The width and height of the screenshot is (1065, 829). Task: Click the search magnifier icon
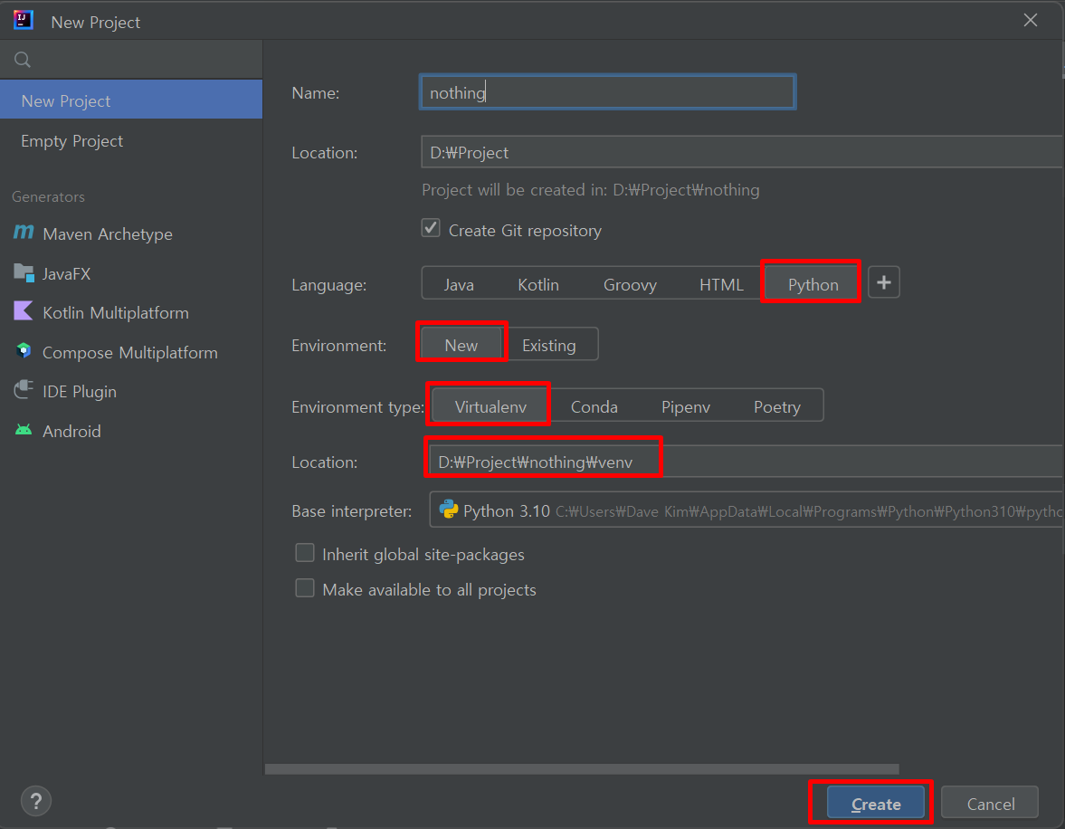pyautogui.click(x=23, y=60)
